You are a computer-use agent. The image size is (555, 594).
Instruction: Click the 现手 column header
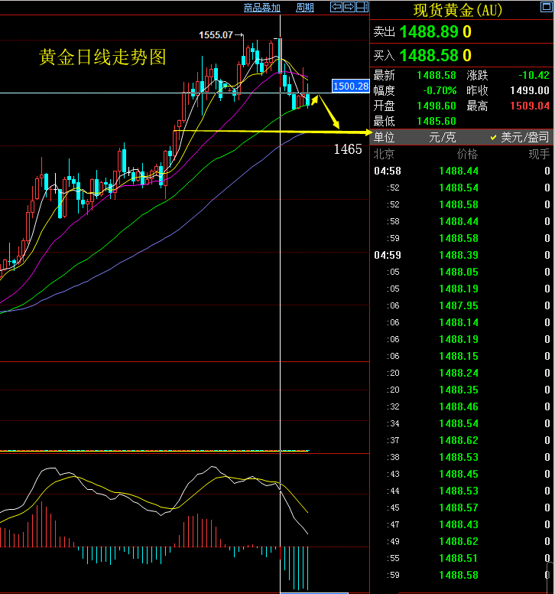539,154
